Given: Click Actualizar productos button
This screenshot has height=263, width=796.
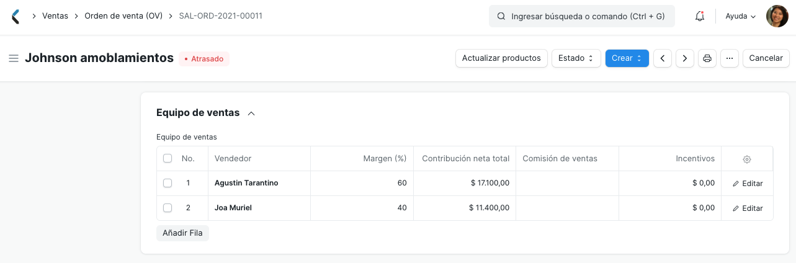Looking at the screenshot, I should [501, 58].
